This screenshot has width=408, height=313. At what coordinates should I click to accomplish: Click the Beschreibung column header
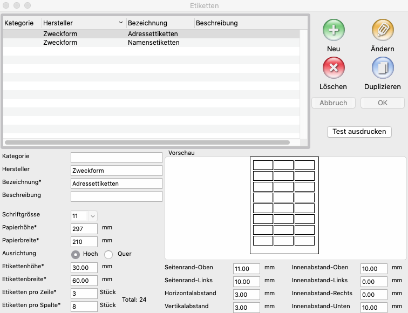click(x=216, y=23)
